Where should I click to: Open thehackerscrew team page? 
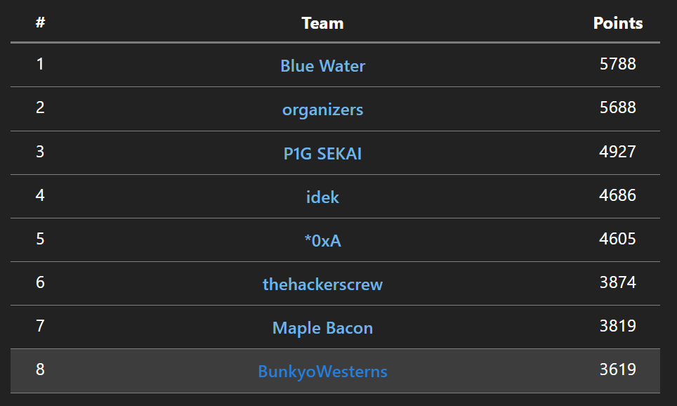[322, 284]
